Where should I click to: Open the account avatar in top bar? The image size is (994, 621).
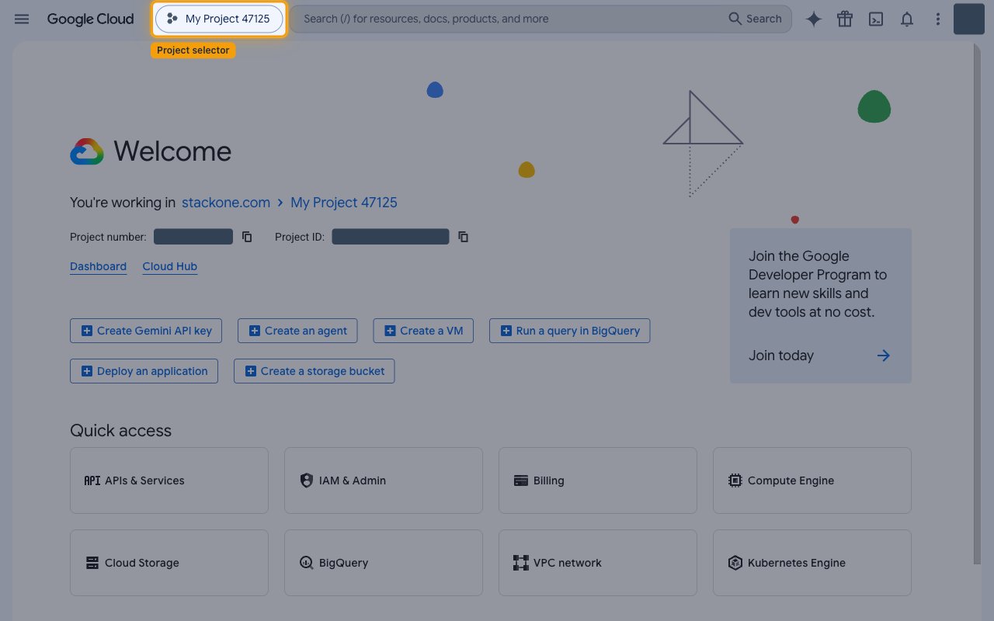969,19
